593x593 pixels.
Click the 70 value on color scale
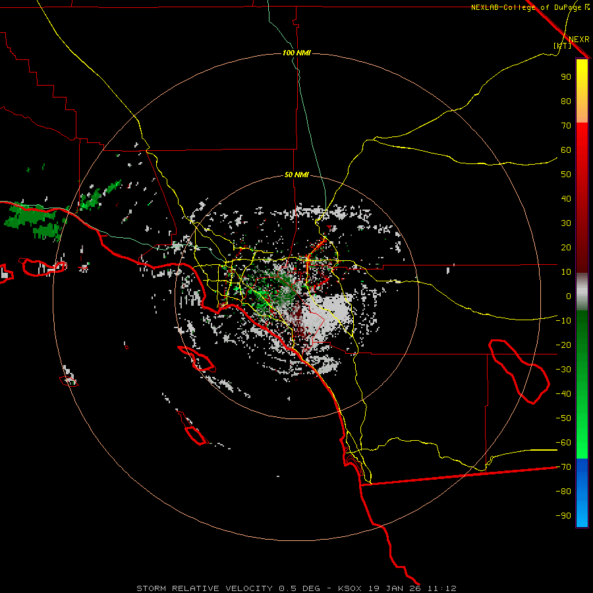[x=566, y=126]
